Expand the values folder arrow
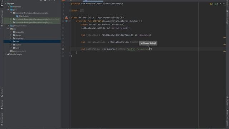 pyautogui.click(x=11, y=44)
